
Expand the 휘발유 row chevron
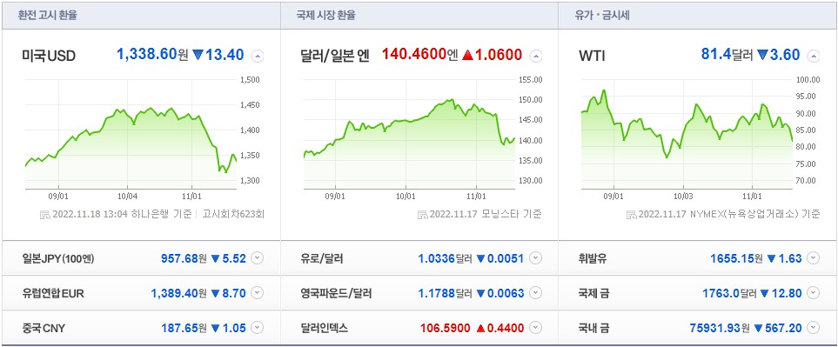[x=813, y=258]
